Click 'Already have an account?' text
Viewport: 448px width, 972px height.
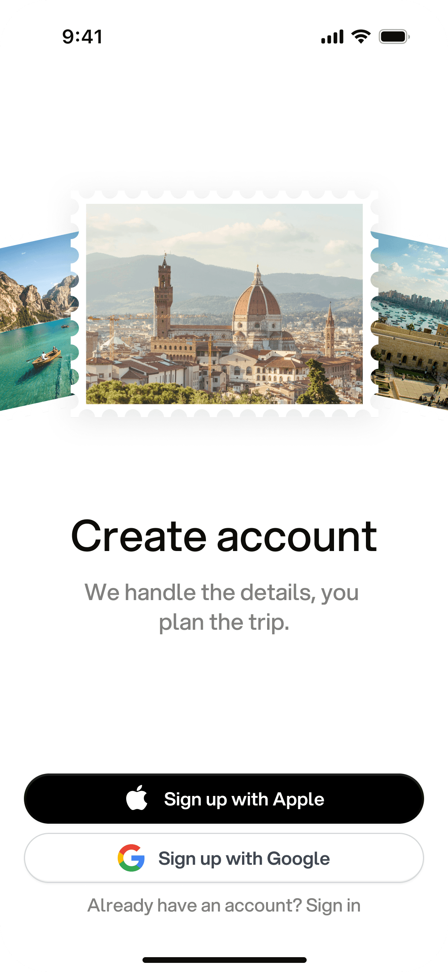point(195,905)
